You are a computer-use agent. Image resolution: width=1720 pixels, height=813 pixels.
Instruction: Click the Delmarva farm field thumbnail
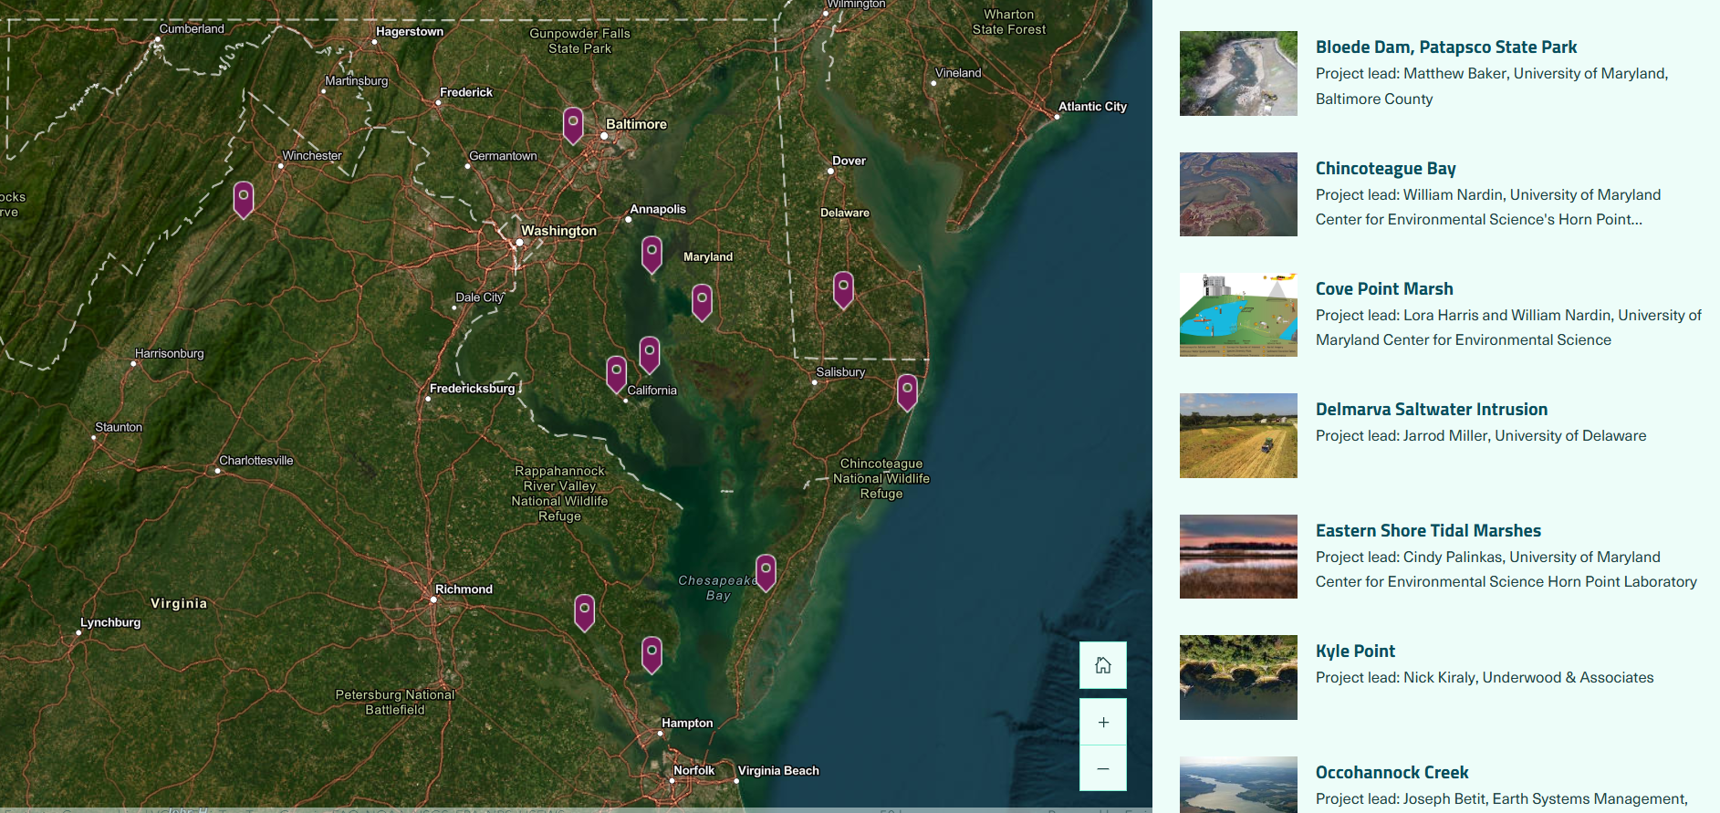pyautogui.click(x=1237, y=436)
